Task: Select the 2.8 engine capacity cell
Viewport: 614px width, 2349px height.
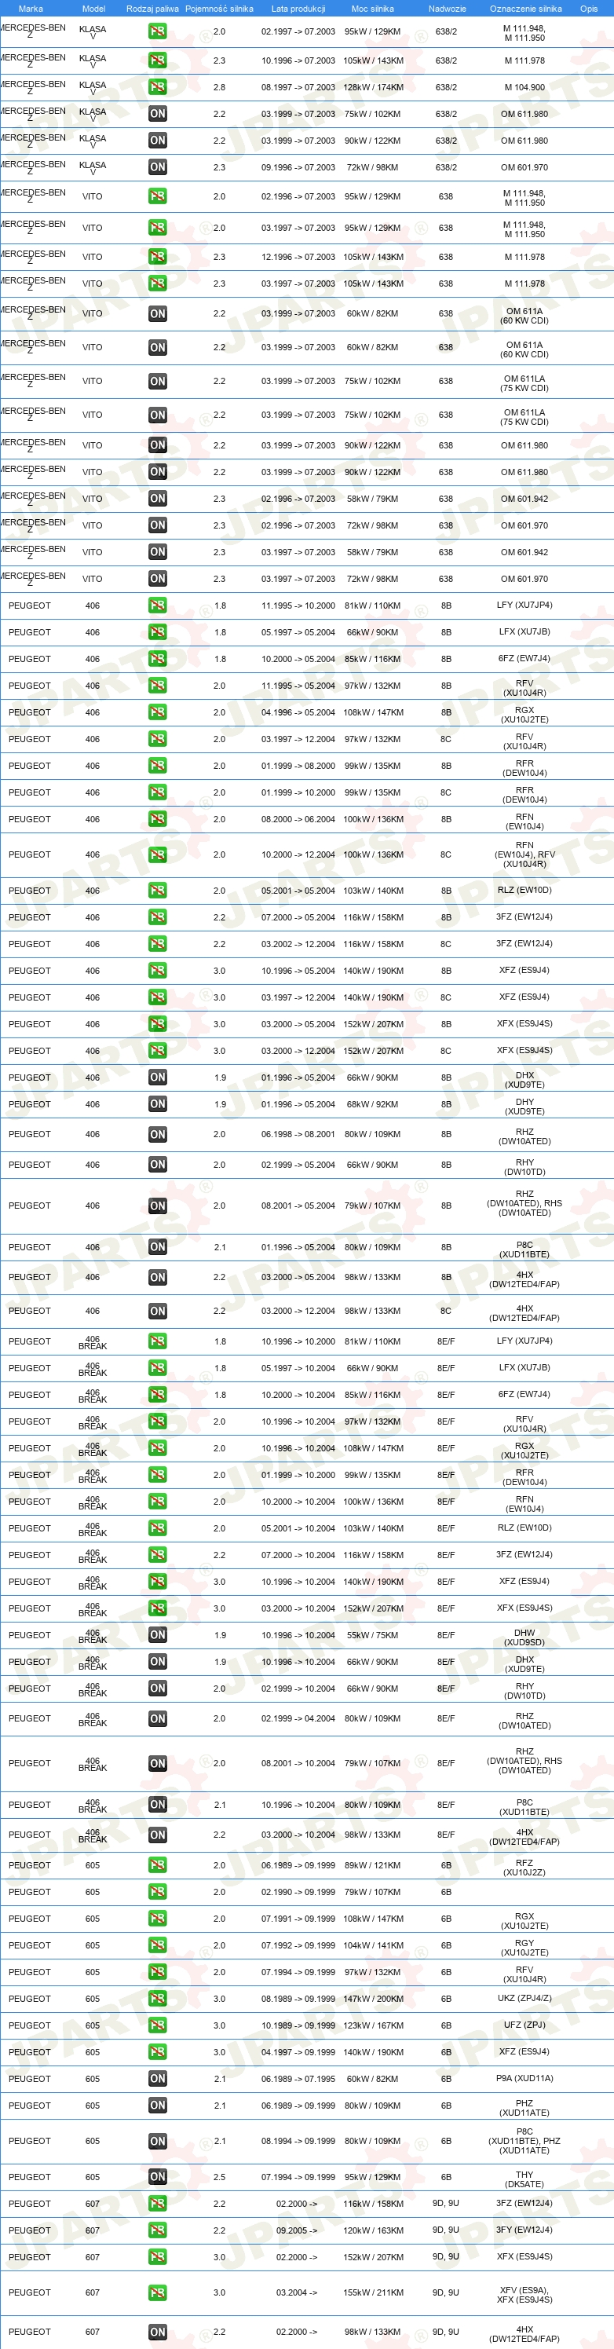Action: point(219,87)
